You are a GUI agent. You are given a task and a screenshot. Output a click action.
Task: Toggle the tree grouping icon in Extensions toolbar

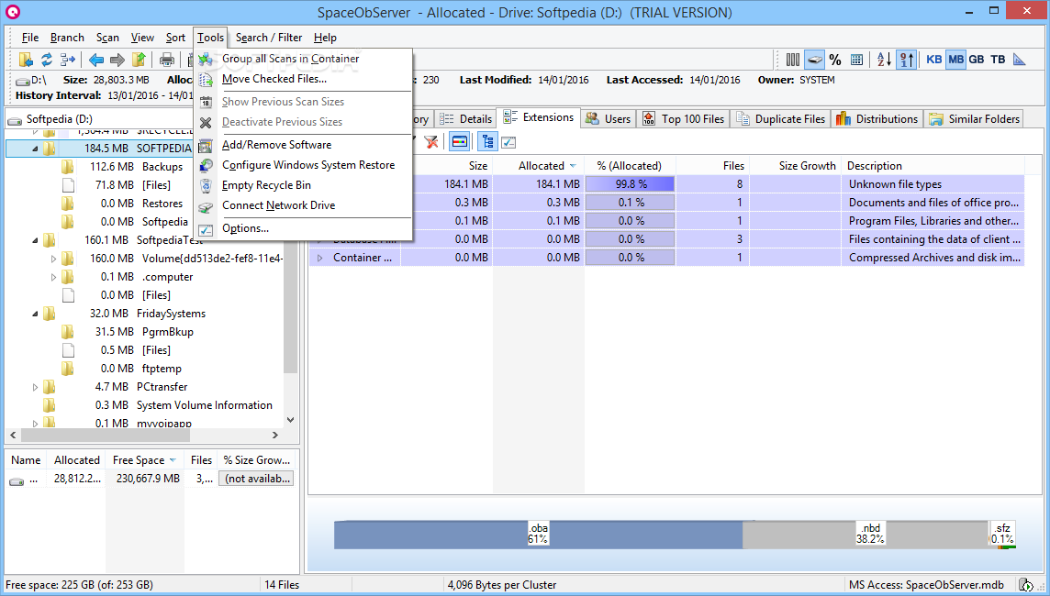pyautogui.click(x=487, y=142)
